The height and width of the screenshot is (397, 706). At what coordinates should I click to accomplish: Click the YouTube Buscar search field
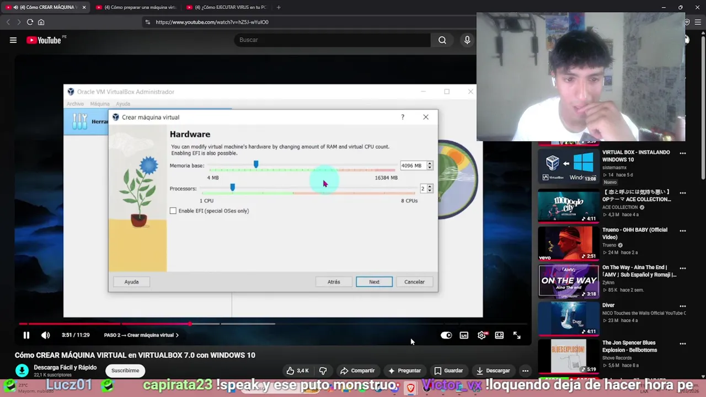[x=333, y=40]
